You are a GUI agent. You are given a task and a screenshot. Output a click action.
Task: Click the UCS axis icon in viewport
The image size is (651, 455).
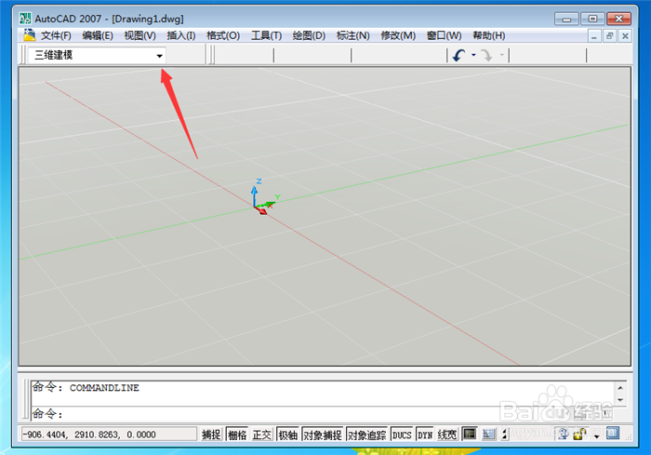tap(264, 197)
